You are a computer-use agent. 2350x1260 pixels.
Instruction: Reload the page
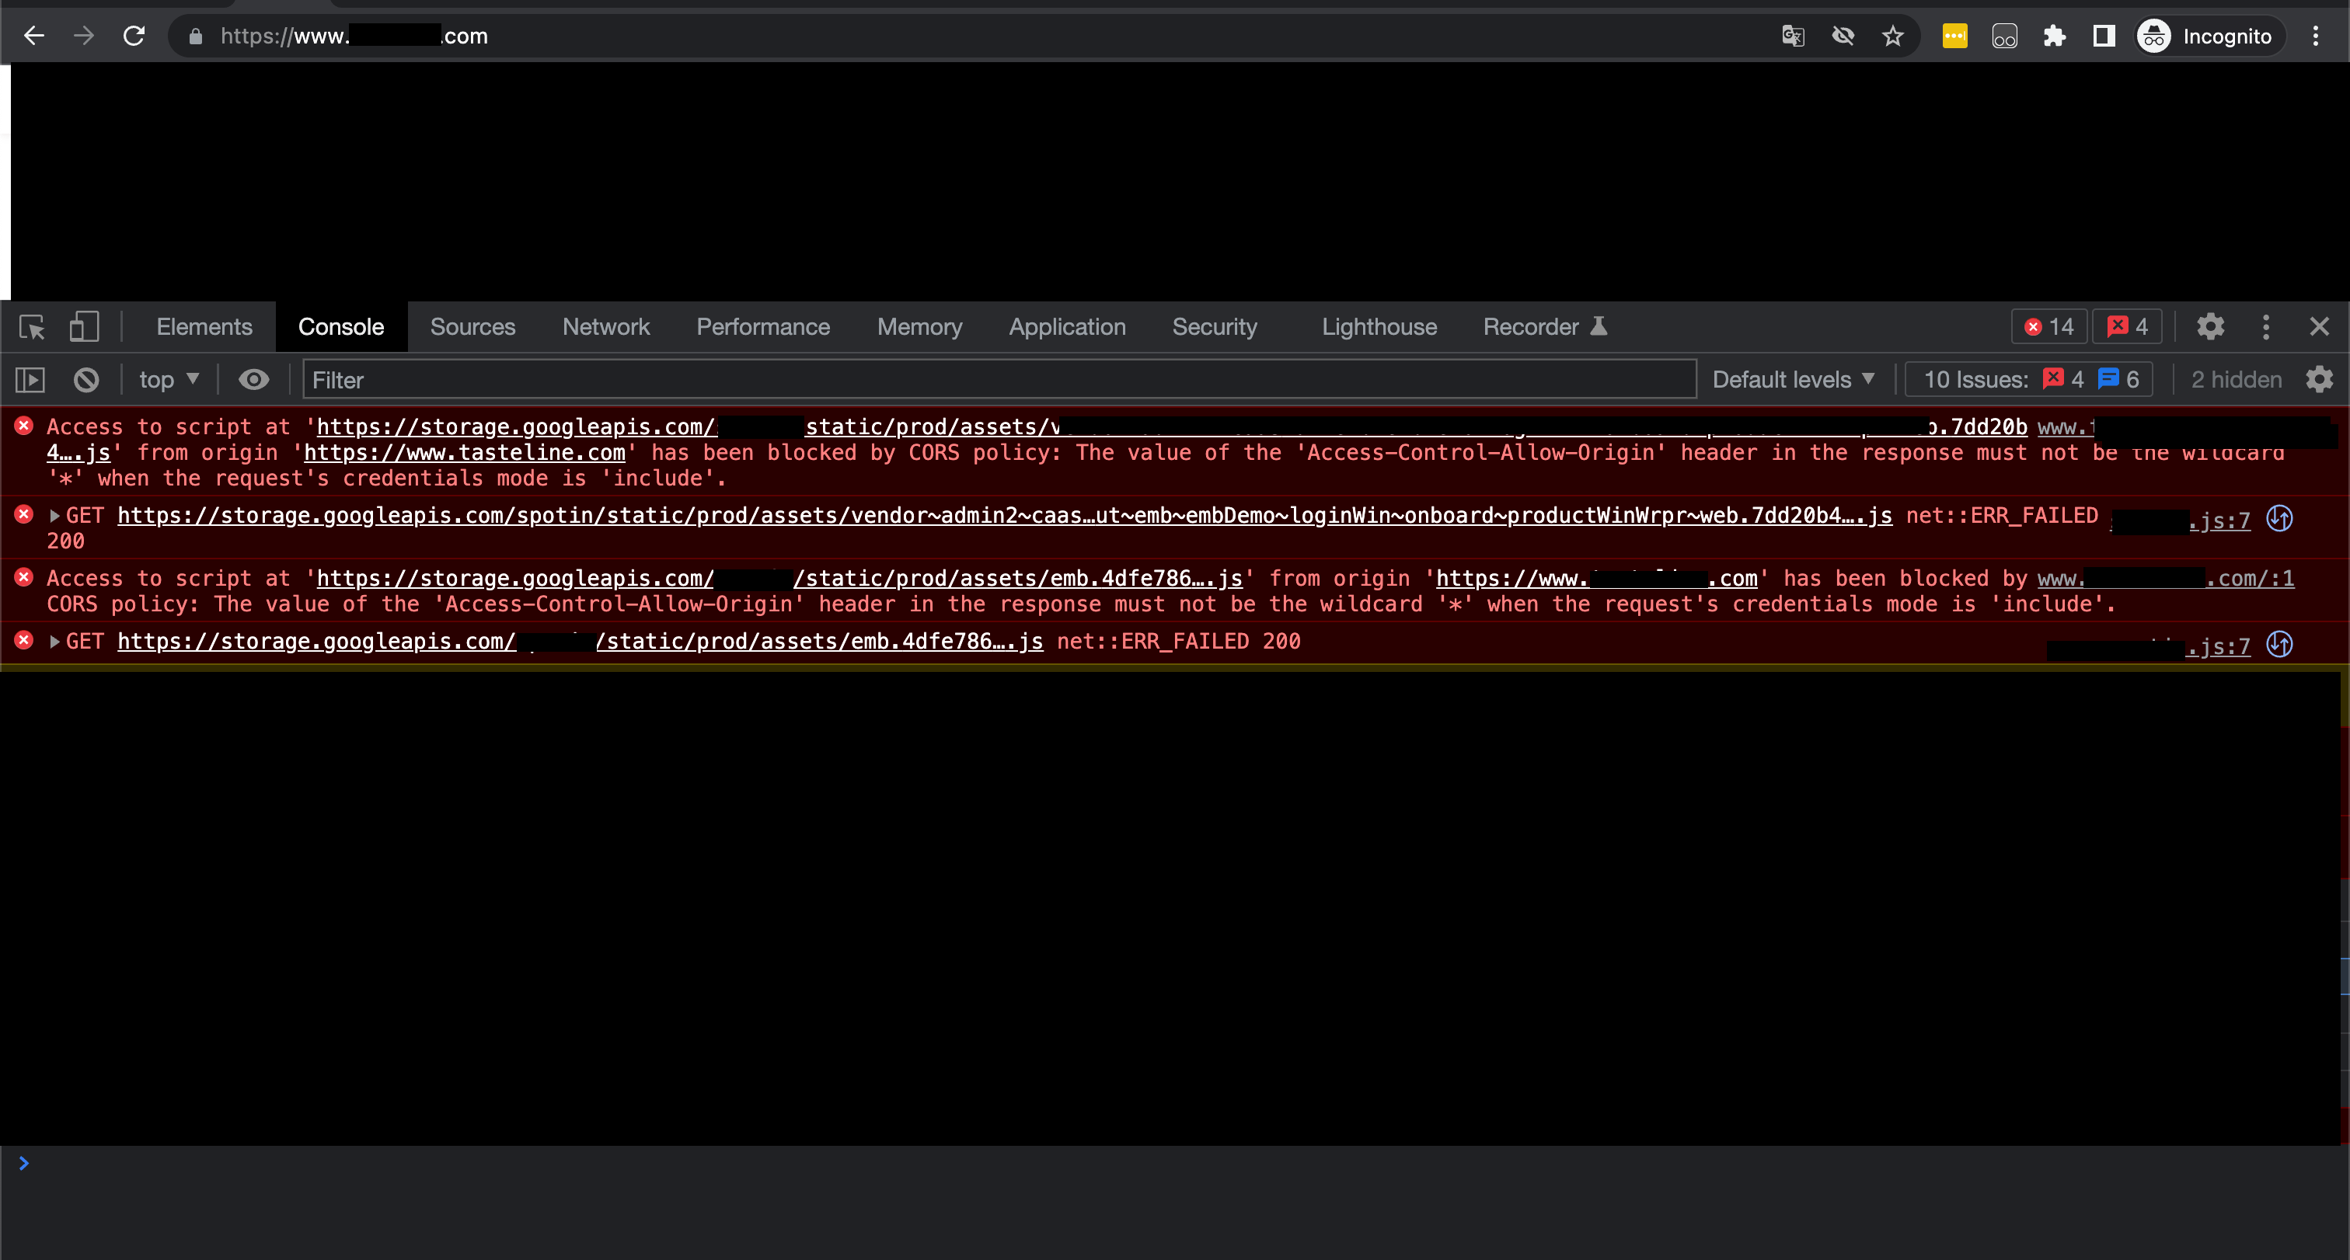click(x=134, y=37)
